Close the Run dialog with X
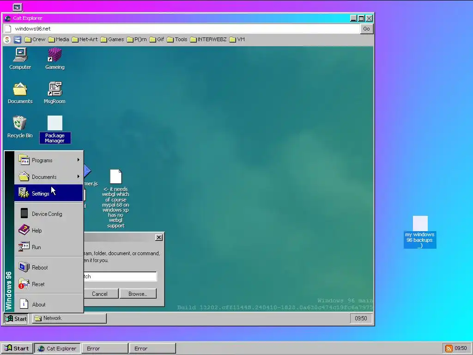The height and width of the screenshot is (355, 473). pos(159,237)
